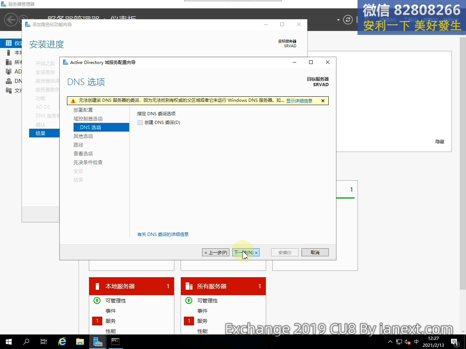This screenshot has height=349, width=466.
Task: Launch Internet Explorer from taskbar
Action: (x=62, y=342)
